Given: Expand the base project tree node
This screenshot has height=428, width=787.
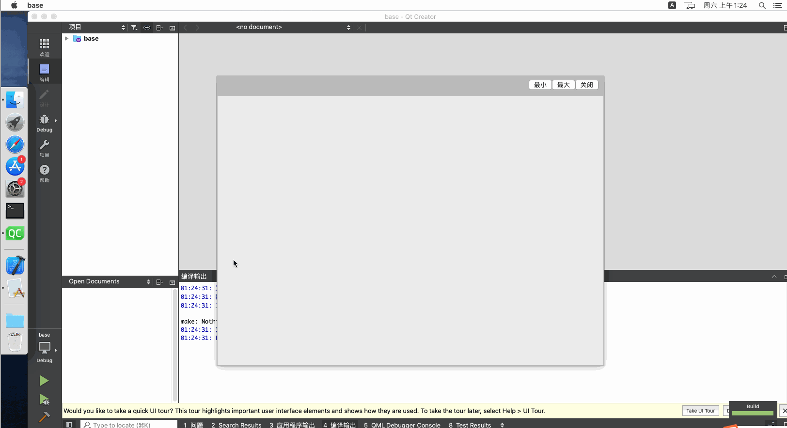Looking at the screenshot, I should [x=67, y=38].
